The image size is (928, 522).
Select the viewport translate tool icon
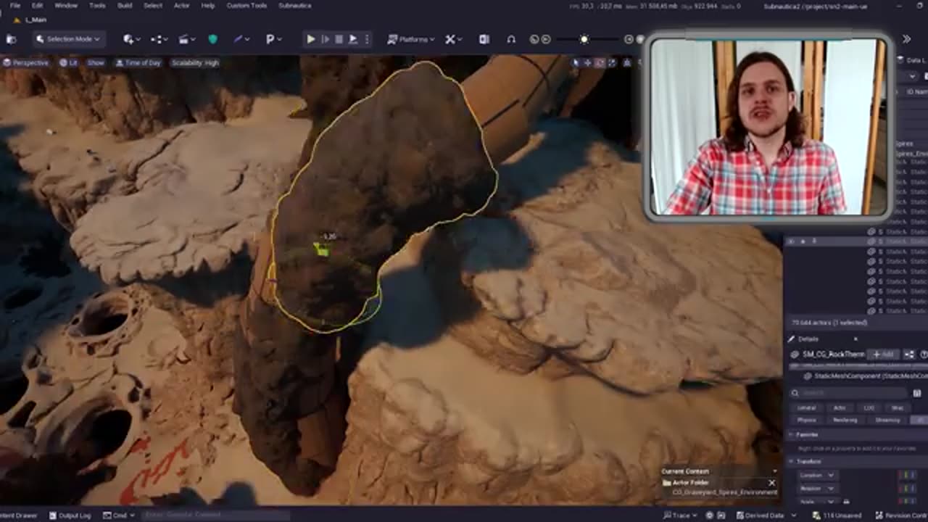point(588,63)
